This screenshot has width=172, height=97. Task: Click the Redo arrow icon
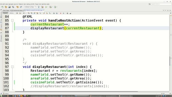click(21, 7)
